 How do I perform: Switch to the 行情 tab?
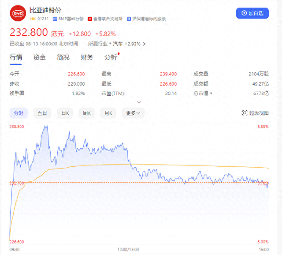coord(16,57)
